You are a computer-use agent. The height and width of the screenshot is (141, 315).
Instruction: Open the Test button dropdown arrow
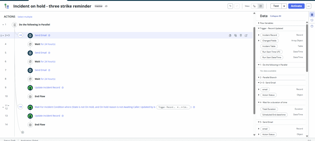click(x=284, y=6)
